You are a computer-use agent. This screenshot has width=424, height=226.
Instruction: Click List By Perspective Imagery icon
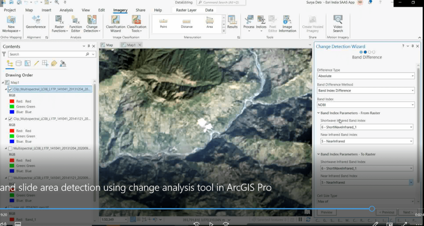[63, 63]
